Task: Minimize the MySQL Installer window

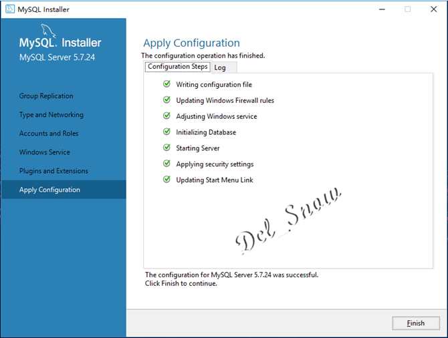Action: tap(382, 9)
